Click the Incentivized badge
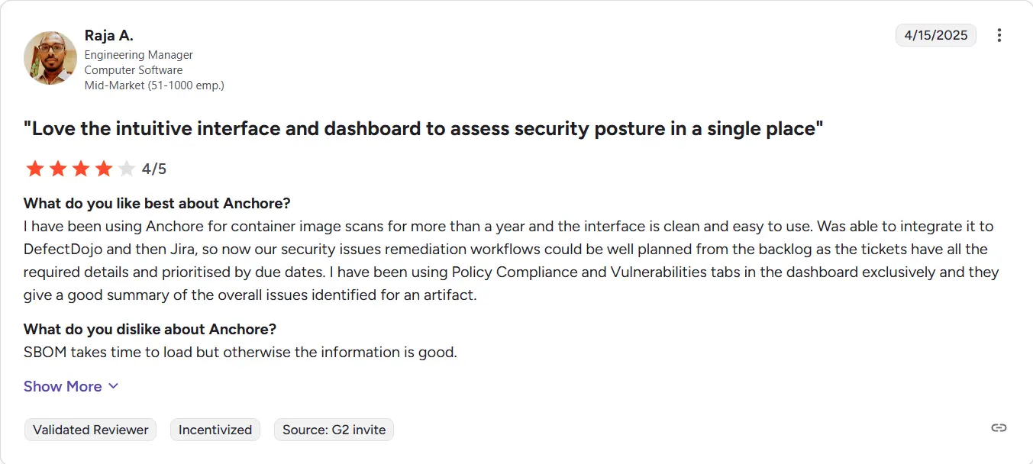This screenshot has width=1033, height=464. (x=215, y=430)
